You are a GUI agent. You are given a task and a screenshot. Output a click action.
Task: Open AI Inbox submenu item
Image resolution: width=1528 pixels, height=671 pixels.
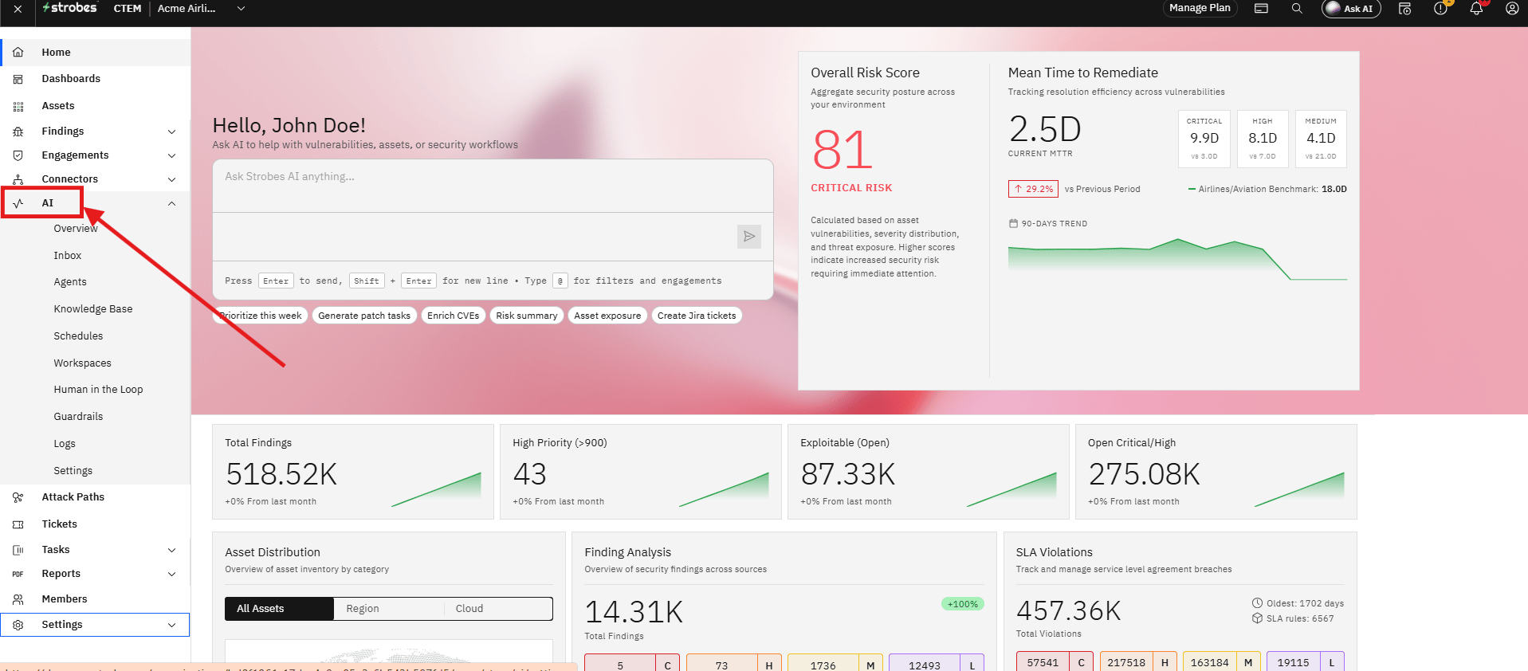tap(68, 256)
